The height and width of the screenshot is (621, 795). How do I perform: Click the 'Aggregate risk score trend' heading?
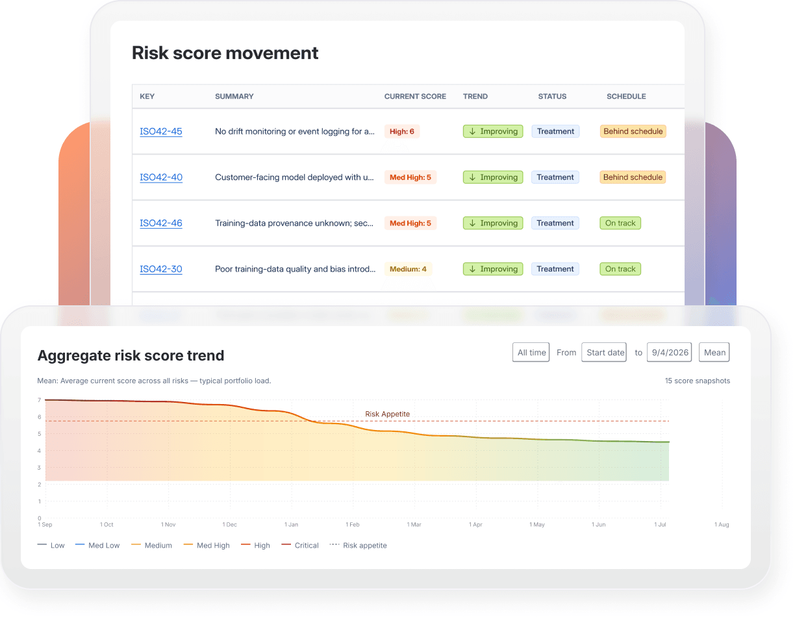[131, 355]
